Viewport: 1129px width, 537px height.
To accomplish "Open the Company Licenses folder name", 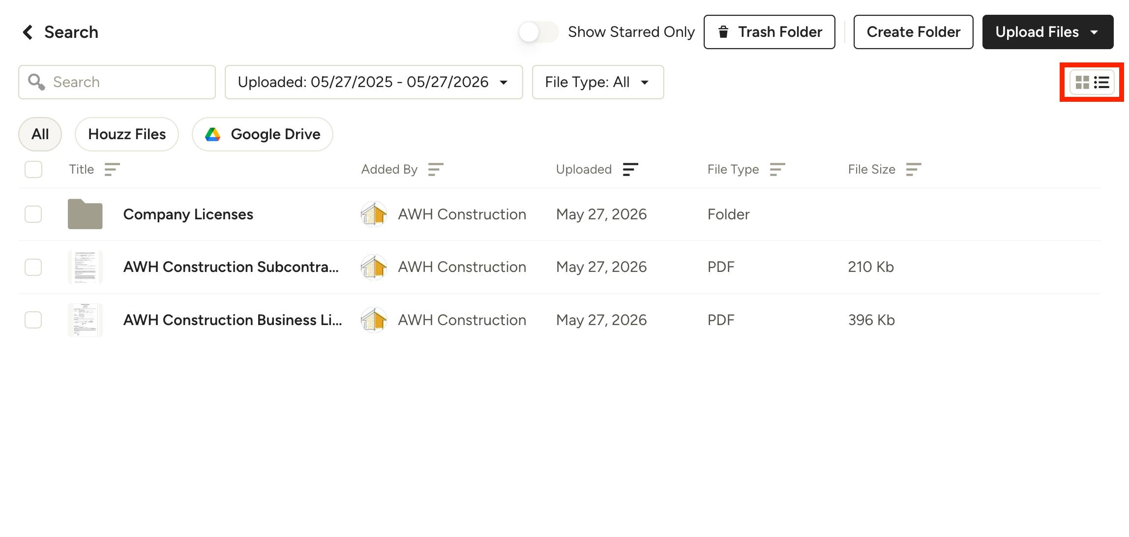I will [188, 214].
